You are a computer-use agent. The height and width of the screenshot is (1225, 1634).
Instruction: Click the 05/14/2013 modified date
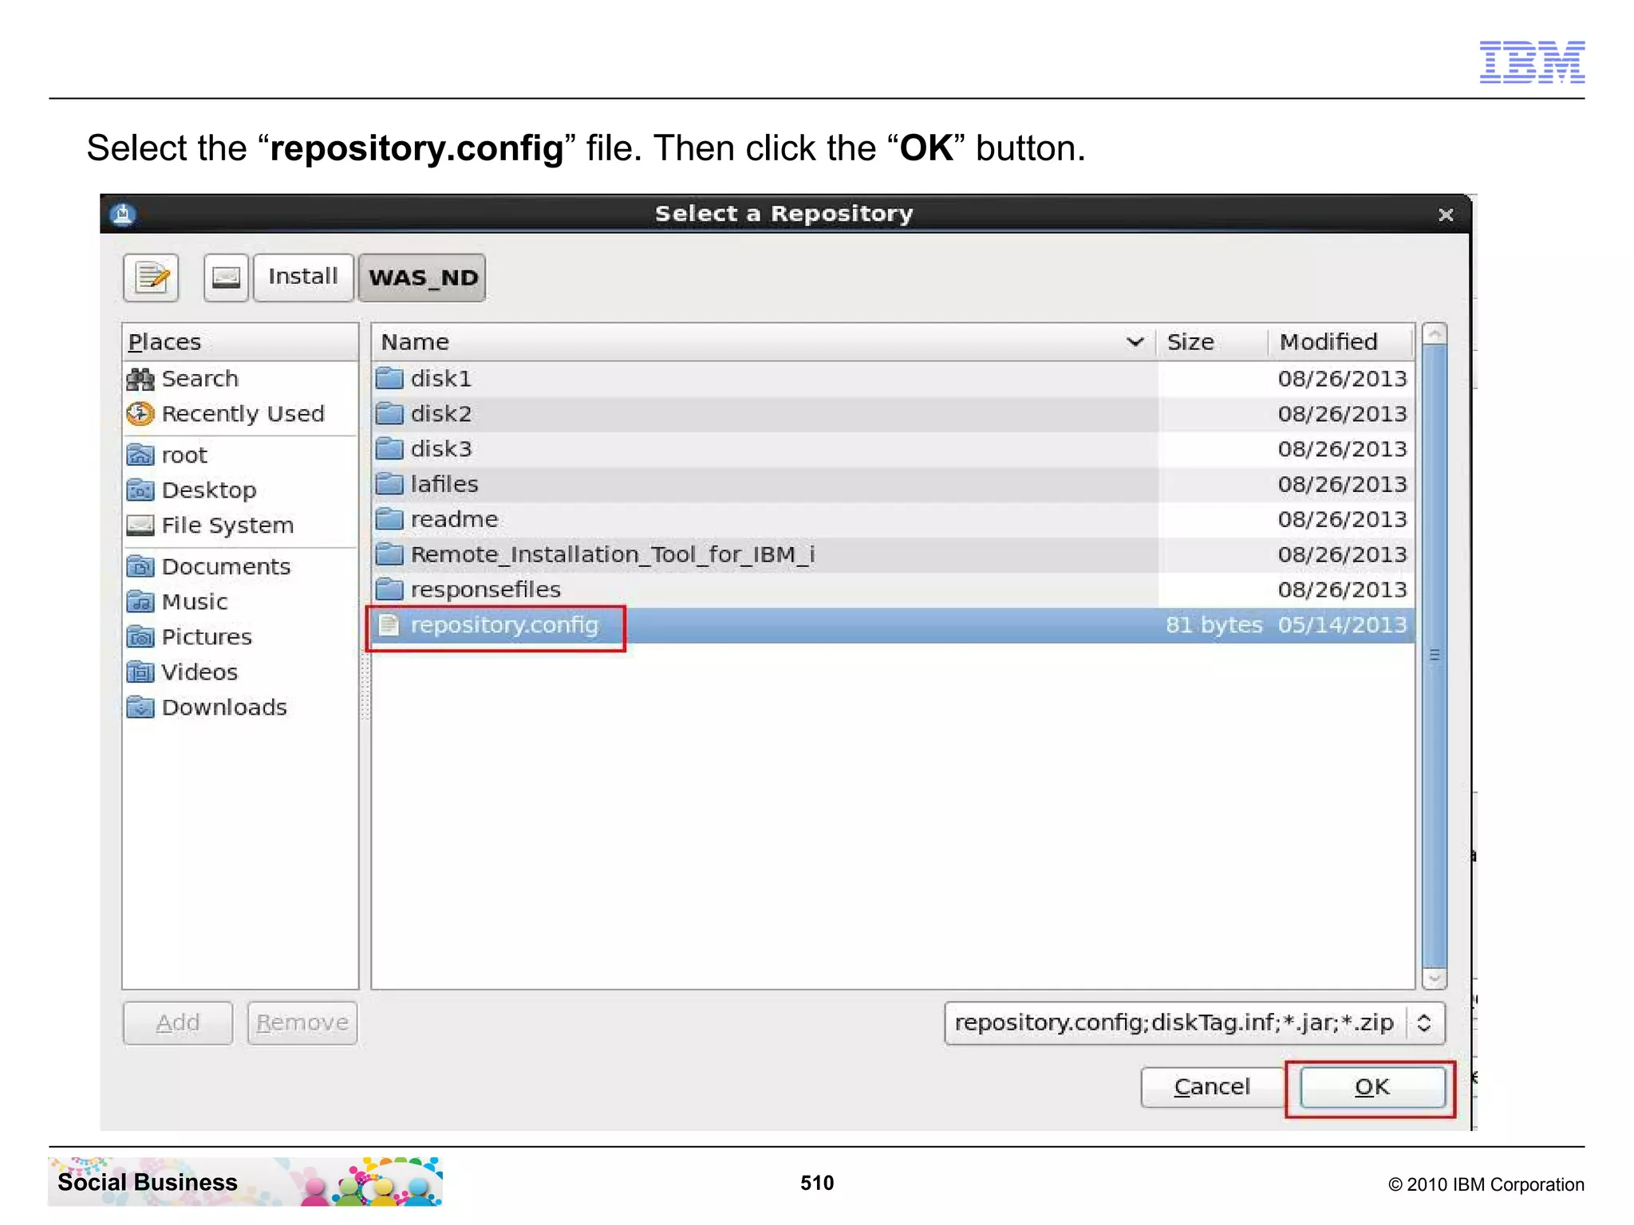(1342, 625)
